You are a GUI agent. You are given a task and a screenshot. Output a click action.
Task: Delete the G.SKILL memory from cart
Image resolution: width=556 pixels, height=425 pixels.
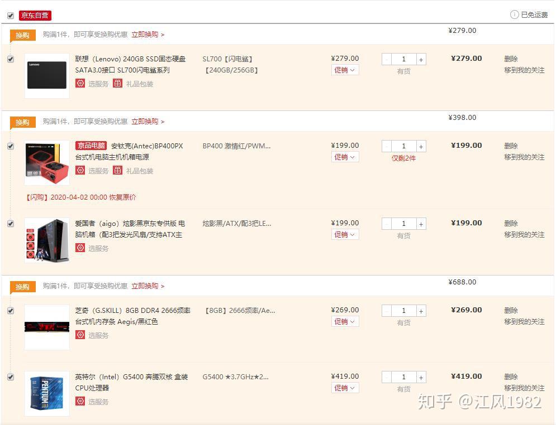(x=511, y=310)
